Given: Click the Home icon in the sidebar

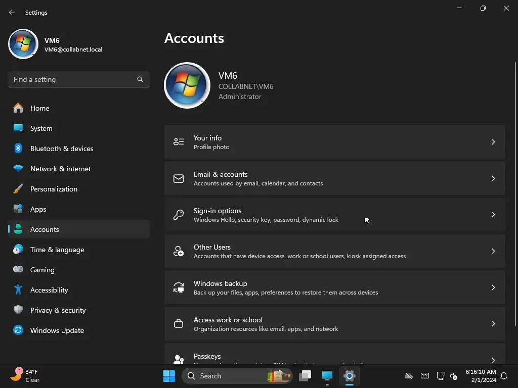Looking at the screenshot, I should click(x=18, y=108).
